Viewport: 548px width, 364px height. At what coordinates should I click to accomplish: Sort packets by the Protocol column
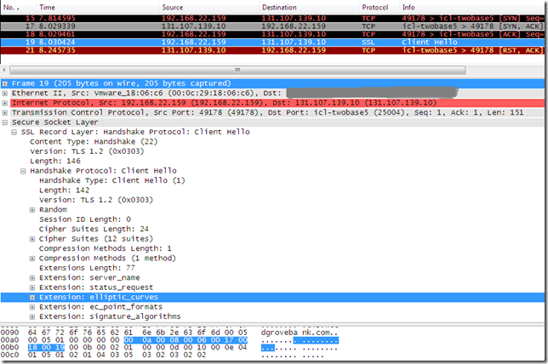tap(380, 7)
